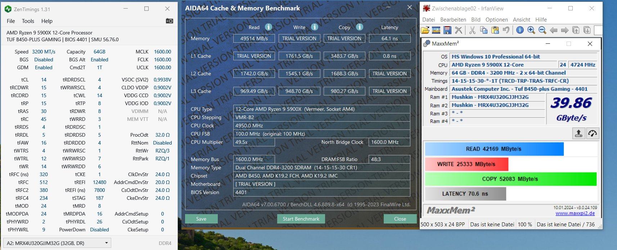This screenshot has height=250, width=617.
Task: Click the ZenTimings screenshot camera icon
Action: point(170,21)
